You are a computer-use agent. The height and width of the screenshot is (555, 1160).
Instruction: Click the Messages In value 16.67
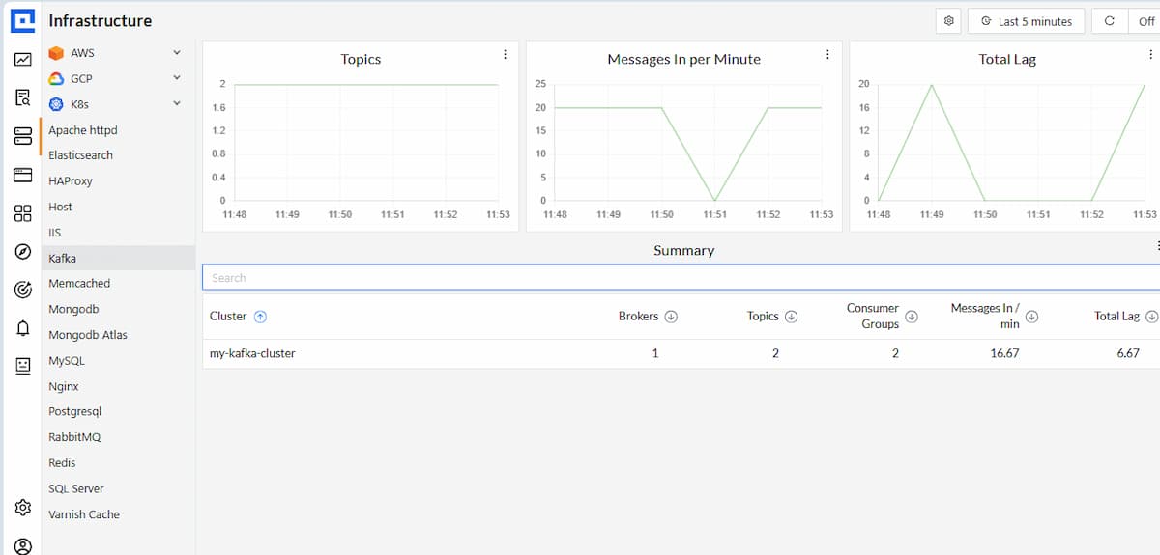(1005, 353)
